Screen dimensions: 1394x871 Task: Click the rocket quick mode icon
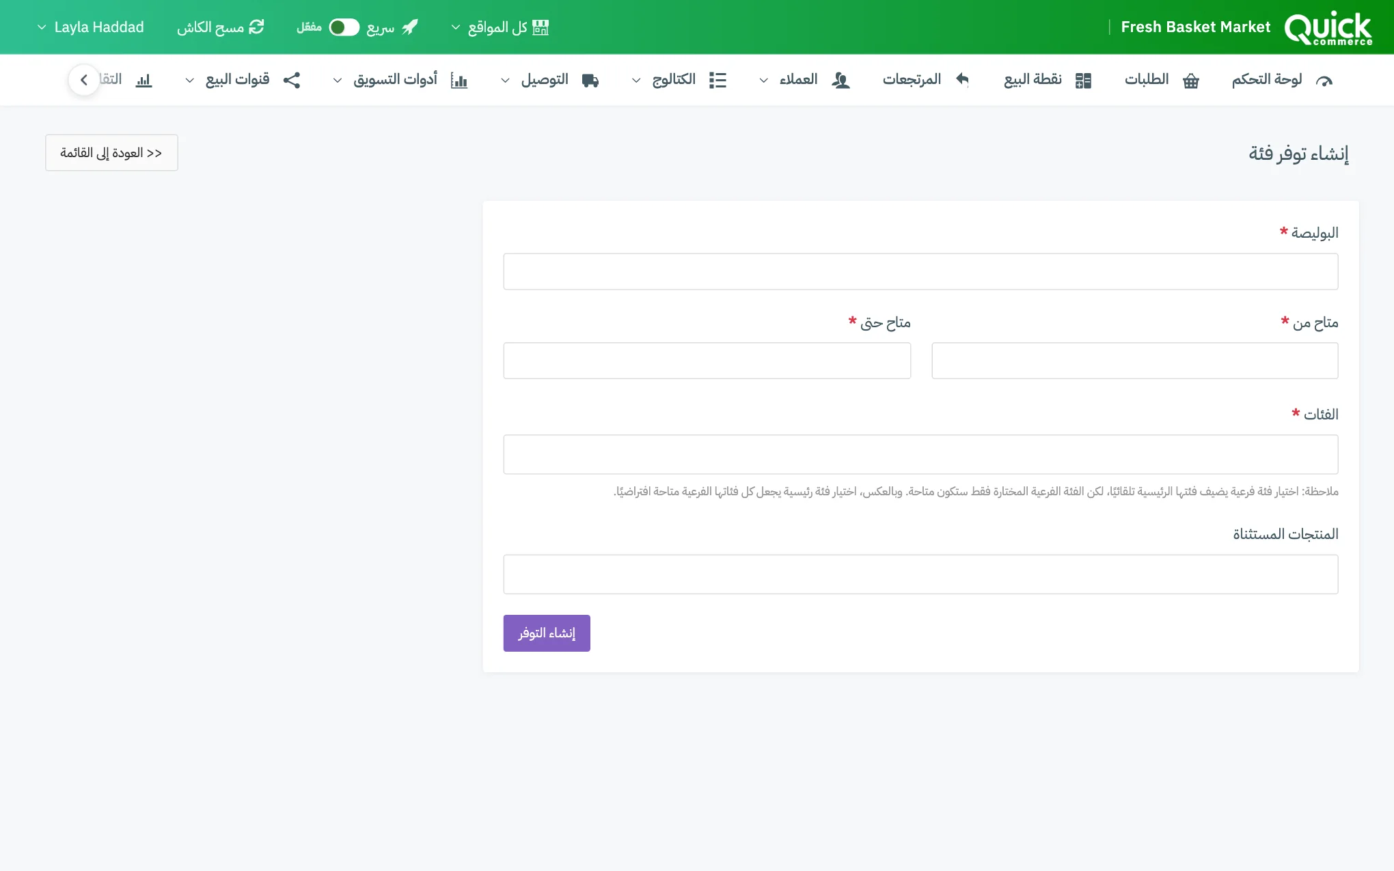coord(410,27)
